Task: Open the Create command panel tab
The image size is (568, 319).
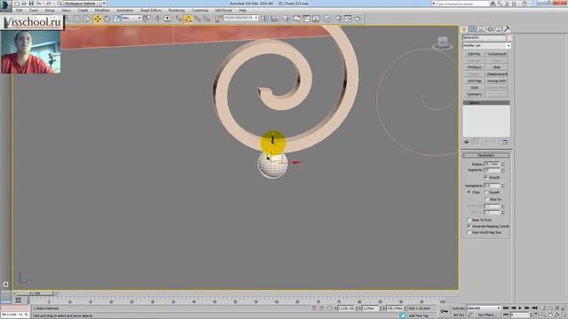Action: pos(464,29)
